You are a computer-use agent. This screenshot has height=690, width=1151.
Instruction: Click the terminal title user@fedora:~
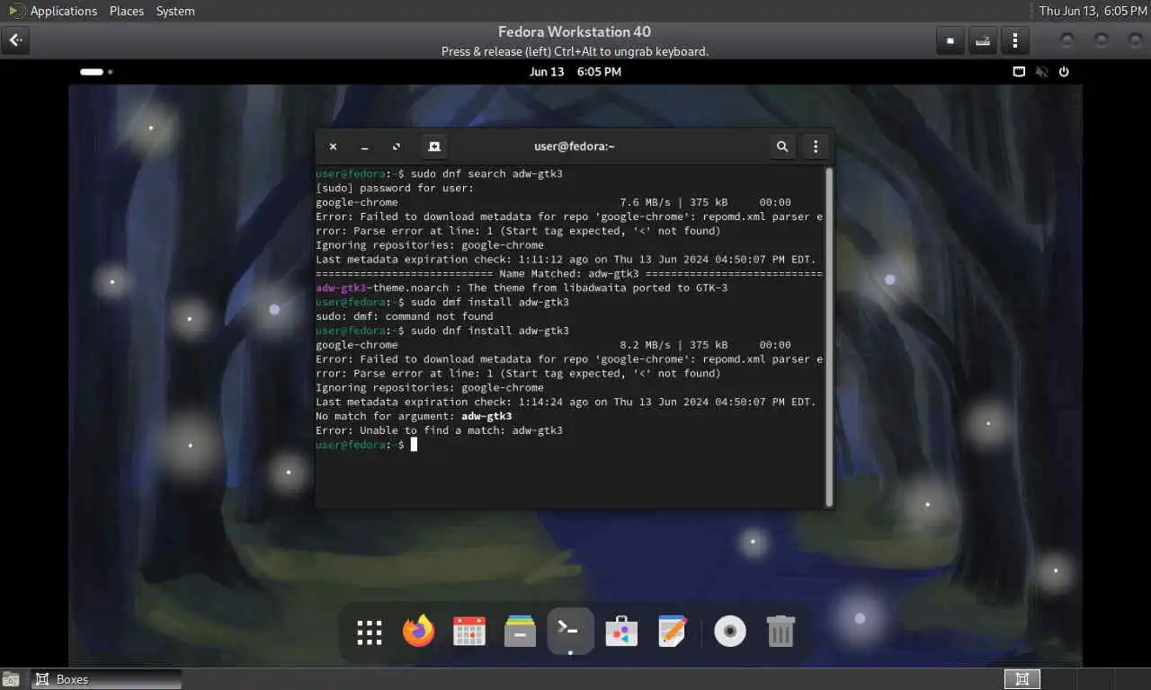point(575,146)
